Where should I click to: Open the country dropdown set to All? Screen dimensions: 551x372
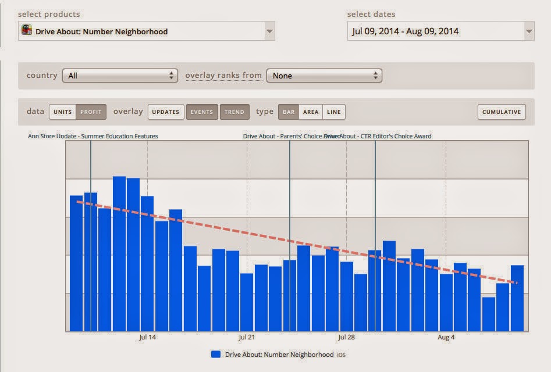(120, 76)
